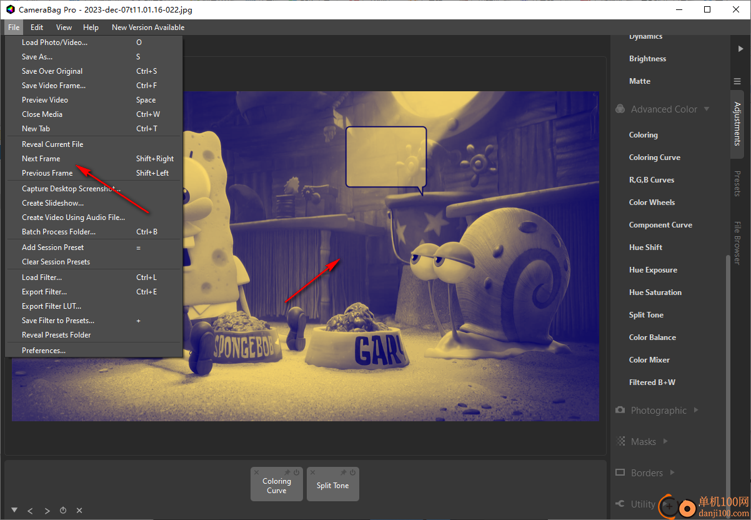Open the bottom tray triangle menu

pyautogui.click(x=14, y=510)
